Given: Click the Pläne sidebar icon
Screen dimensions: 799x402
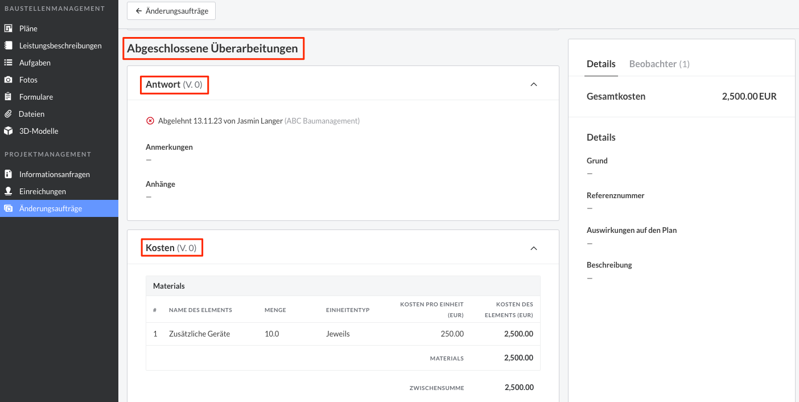Looking at the screenshot, I should click(x=9, y=28).
